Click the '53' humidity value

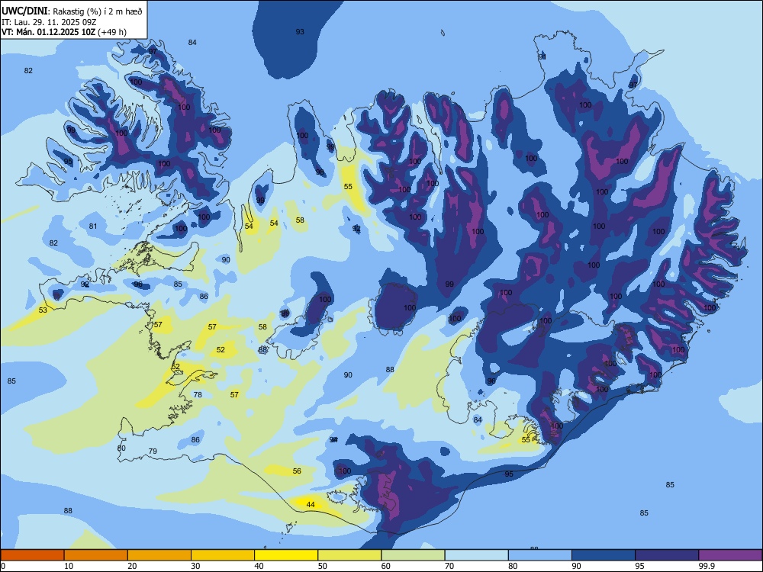click(43, 310)
